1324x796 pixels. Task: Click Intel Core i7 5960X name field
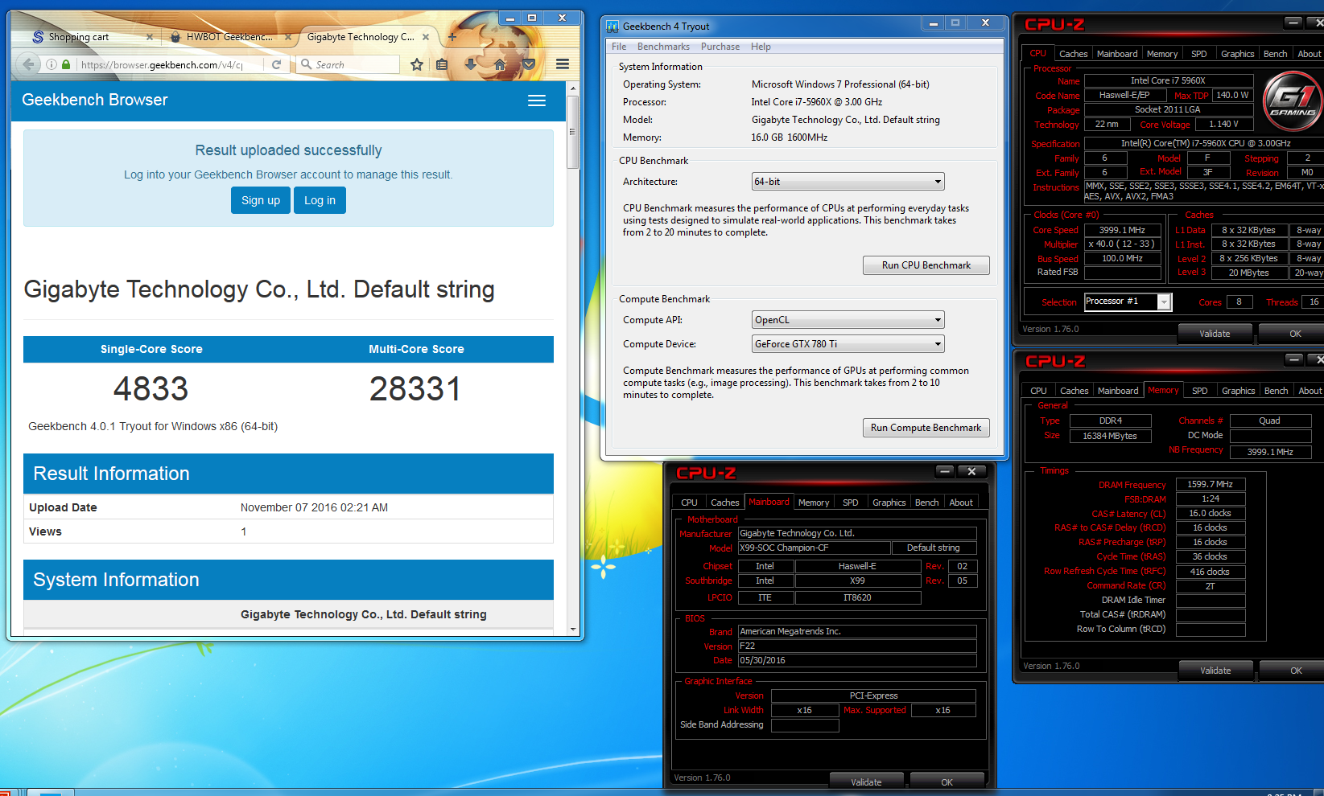pos(1168,80)
